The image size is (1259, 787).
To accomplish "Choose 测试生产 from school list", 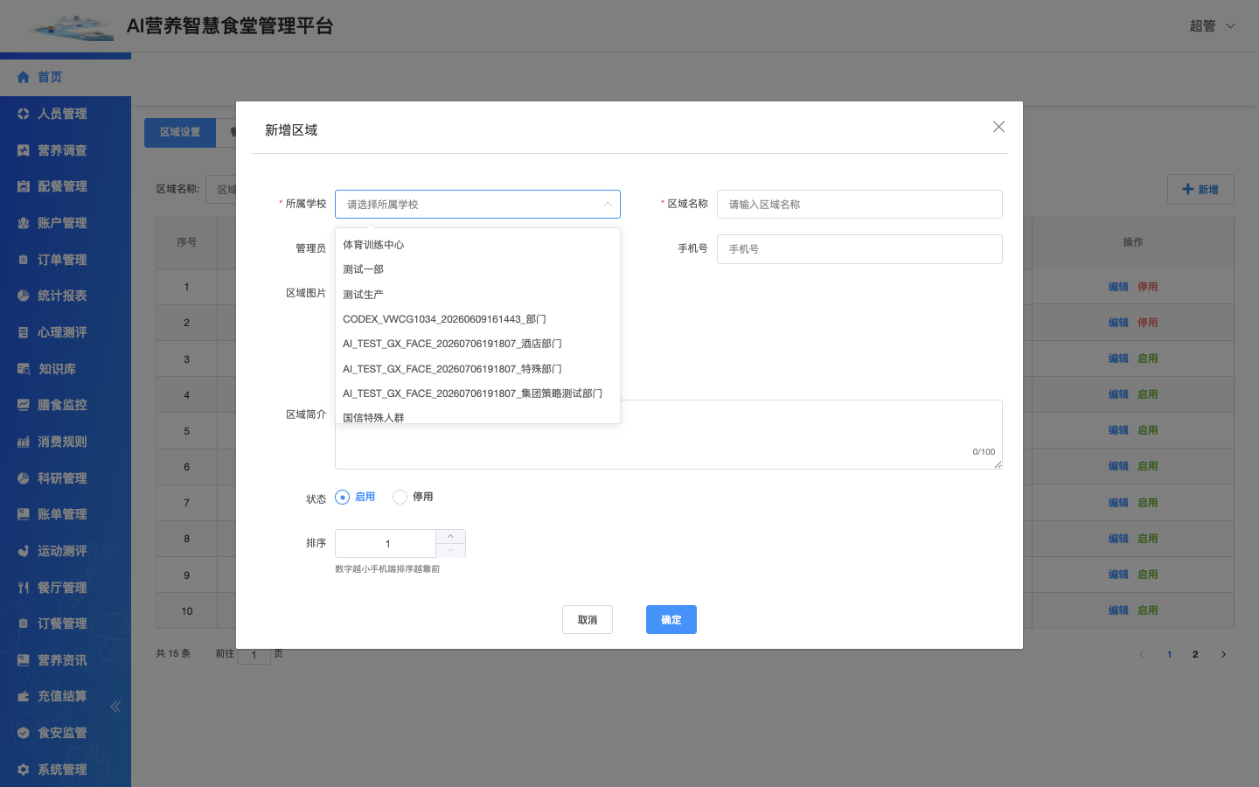I will pyautogui.click(x=477, y=295).
